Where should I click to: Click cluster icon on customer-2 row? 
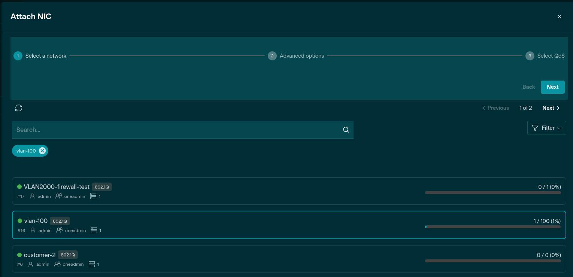[92, 264]
